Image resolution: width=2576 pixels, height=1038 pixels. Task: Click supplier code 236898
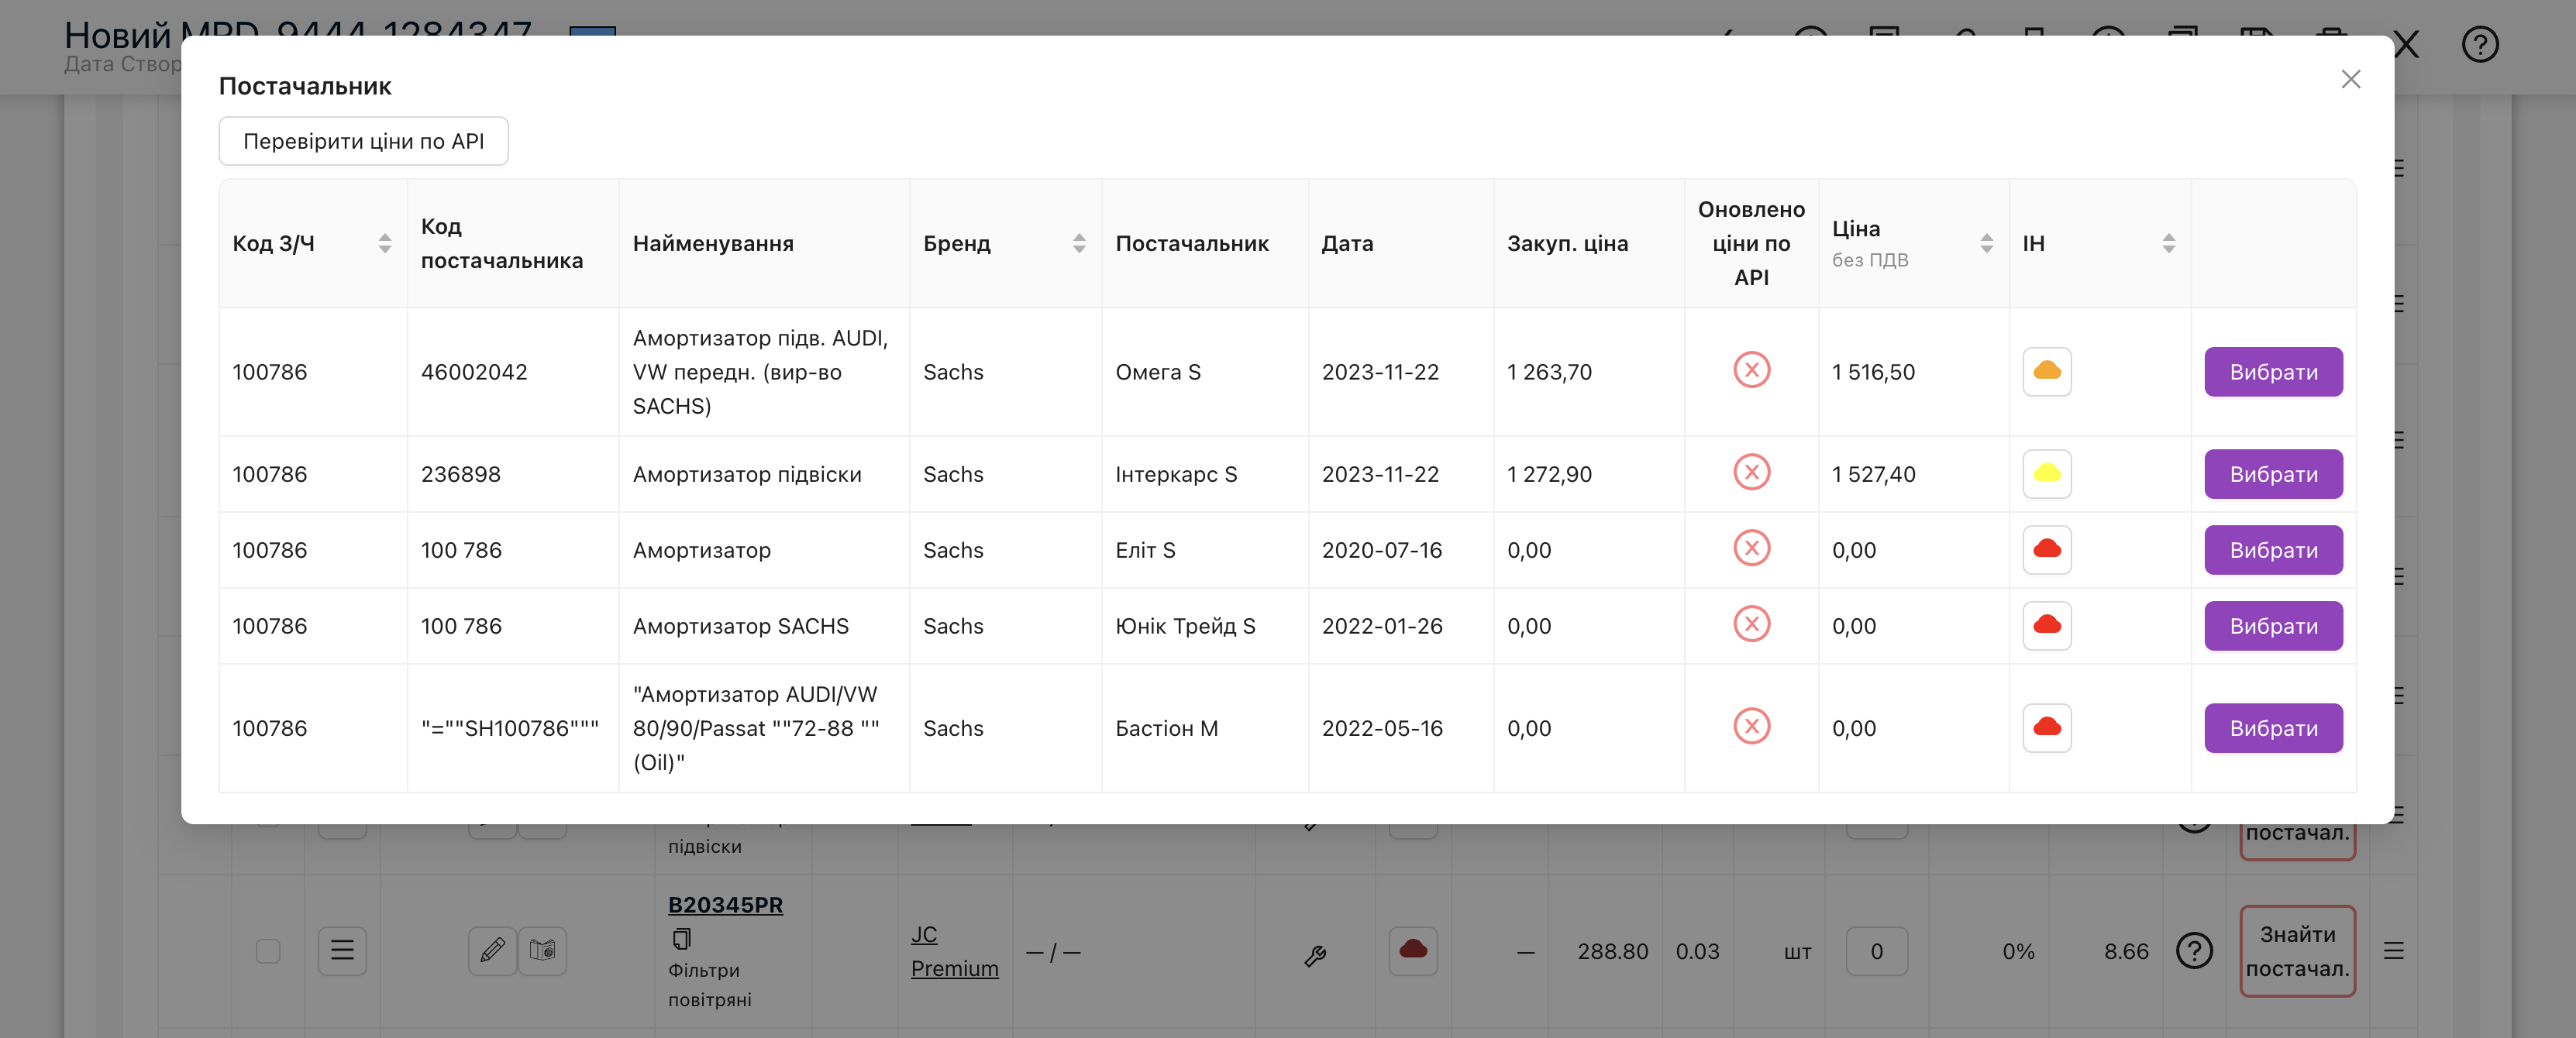[460, 474]
